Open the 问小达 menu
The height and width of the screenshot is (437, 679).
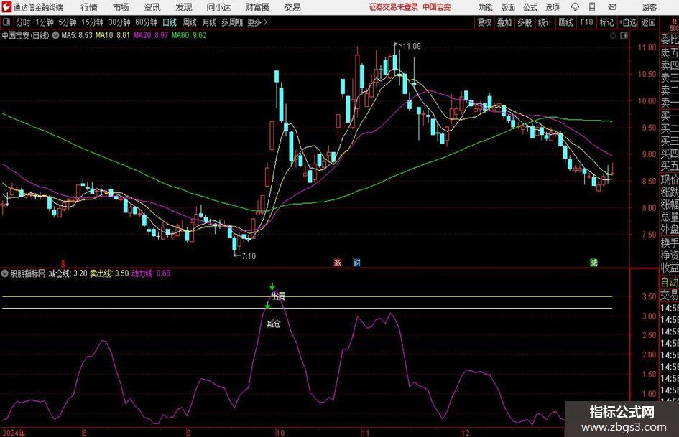[x=218, y=7]
